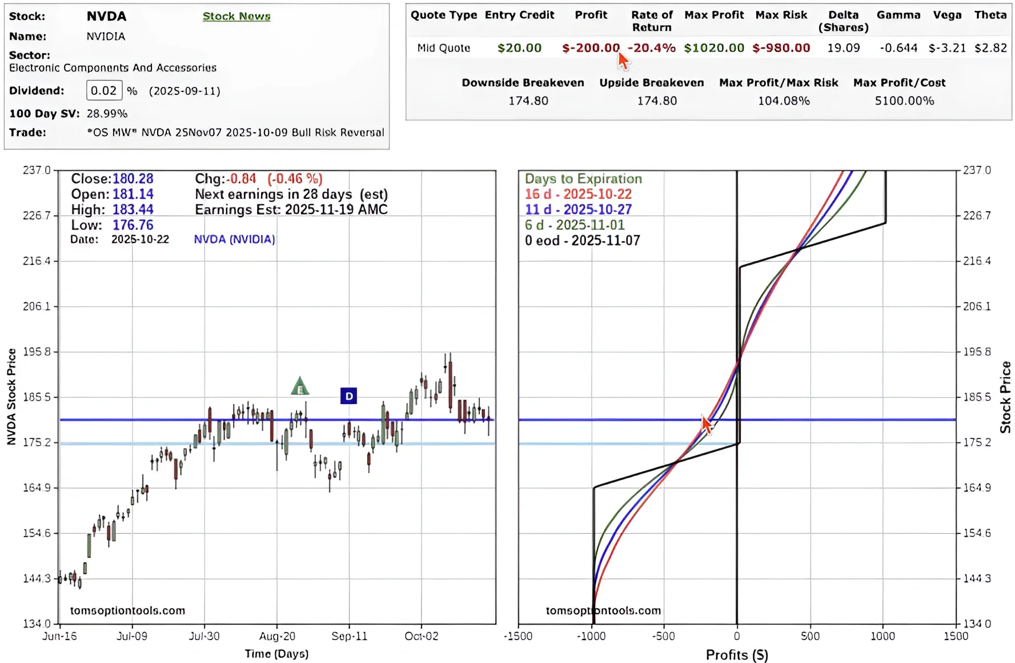Viewport: 1015px width, 663px height.
Task: Click the Vega column header
Action: [x=948, y=15]
